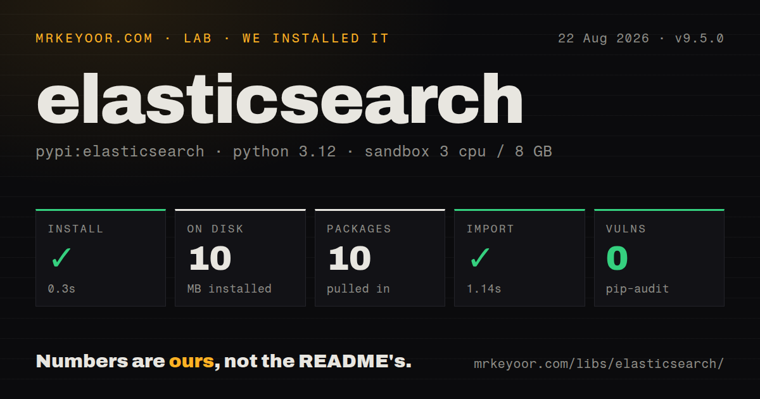Click the 'VULNS' card label

pyautogui.click(x=626, y=229)
